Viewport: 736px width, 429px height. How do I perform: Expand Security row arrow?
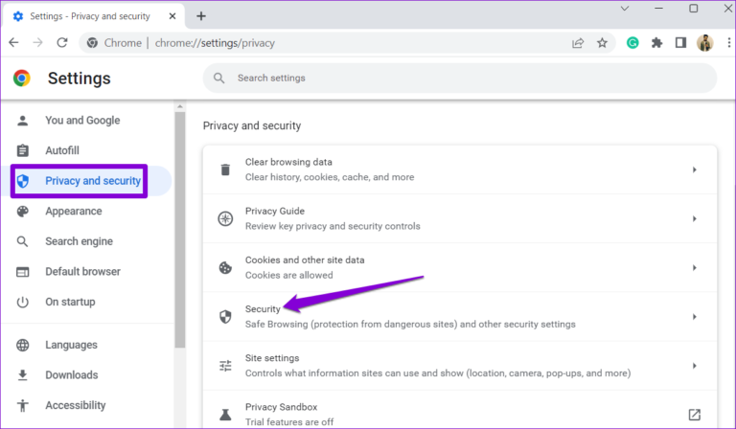pos(694,316)
